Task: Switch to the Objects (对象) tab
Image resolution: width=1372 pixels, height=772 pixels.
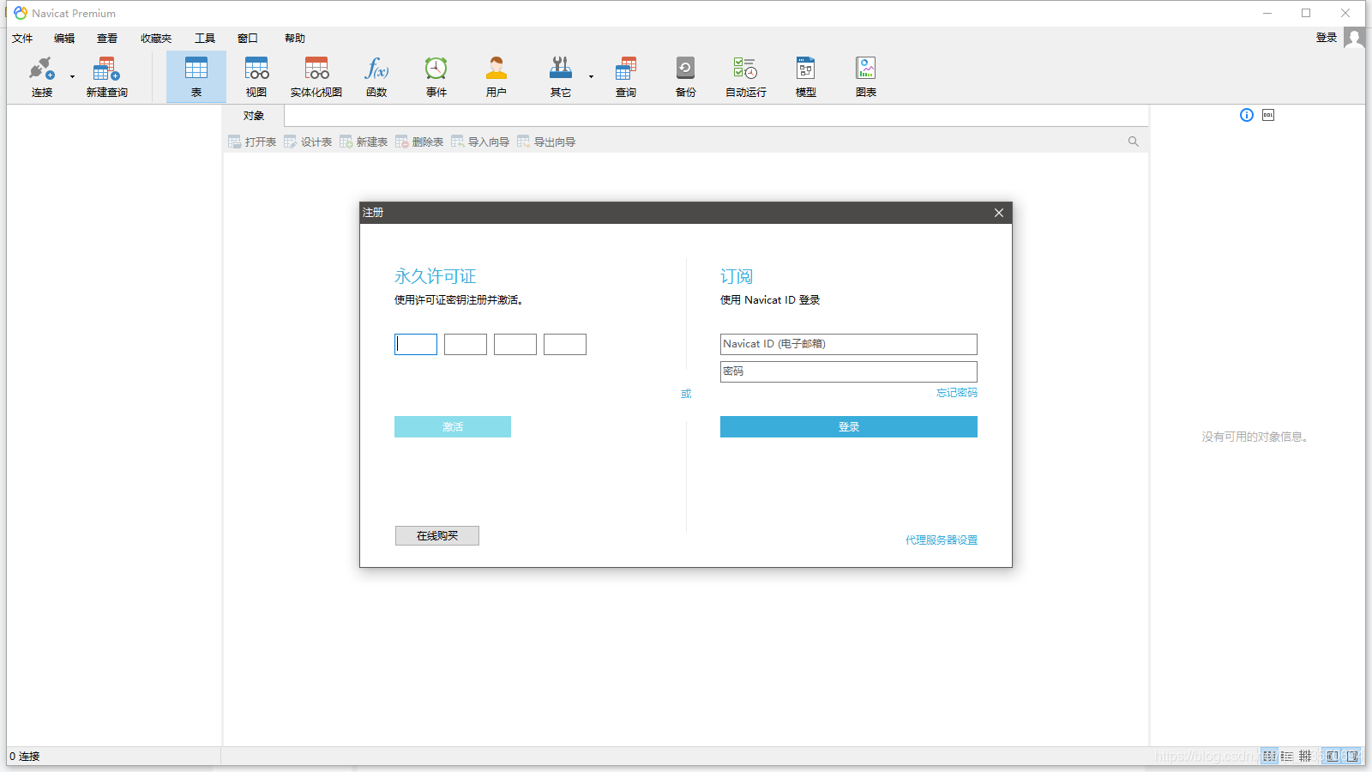Action: [x=254, y=116]
